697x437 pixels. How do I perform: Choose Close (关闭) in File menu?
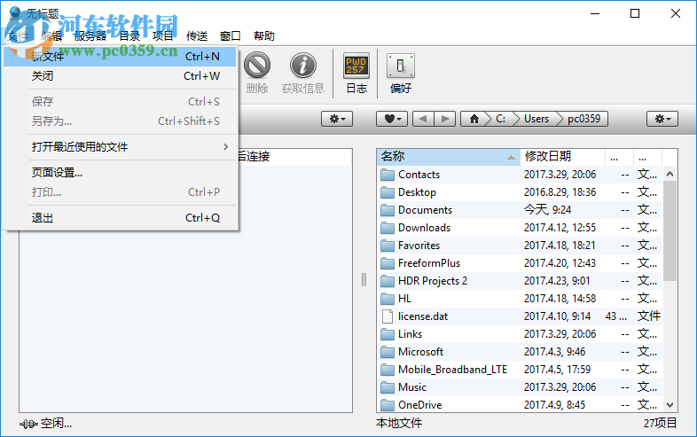pyautogui.click(x=120, y=76)
